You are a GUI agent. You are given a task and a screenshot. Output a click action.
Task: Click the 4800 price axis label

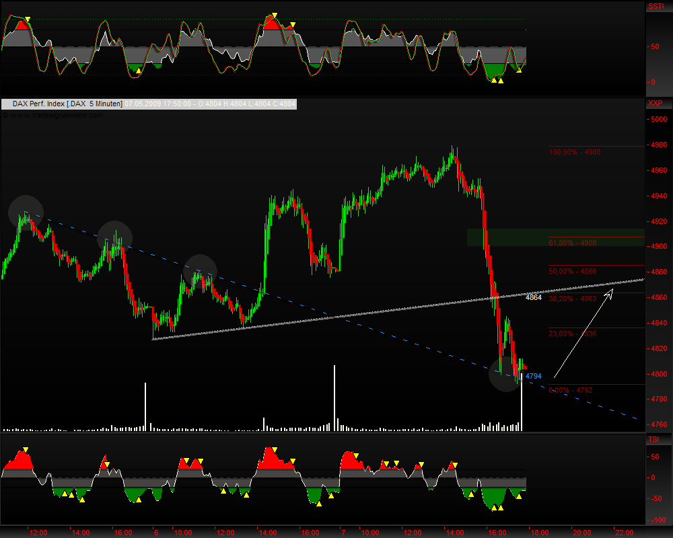coord(659,374)
